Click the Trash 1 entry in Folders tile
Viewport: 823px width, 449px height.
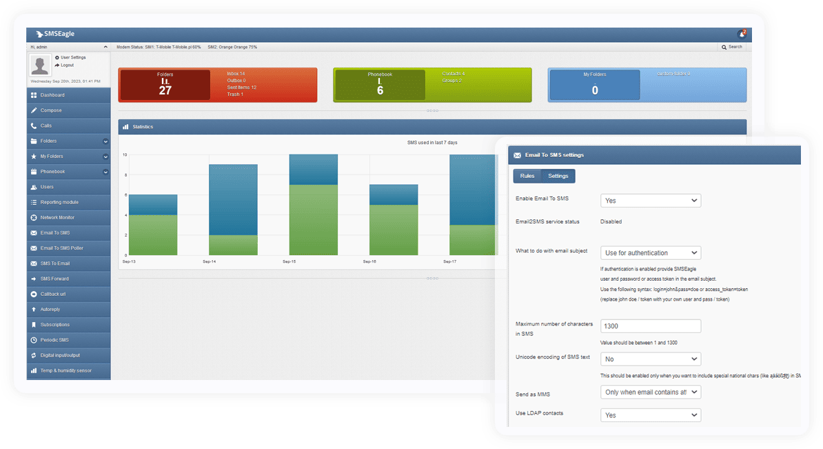tap(235, 94)
